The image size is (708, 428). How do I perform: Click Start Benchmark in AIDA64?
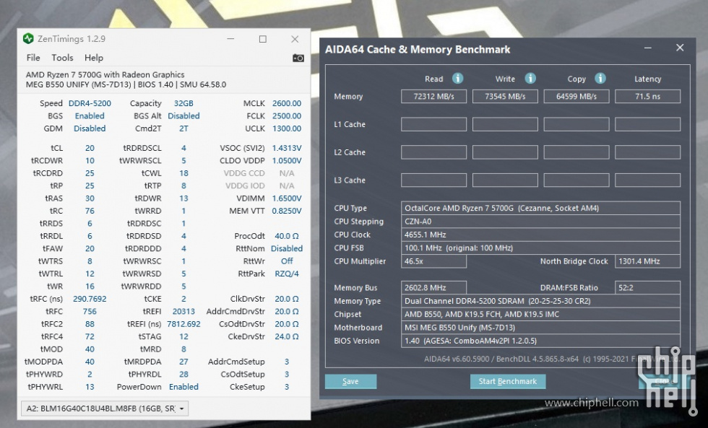508,382
